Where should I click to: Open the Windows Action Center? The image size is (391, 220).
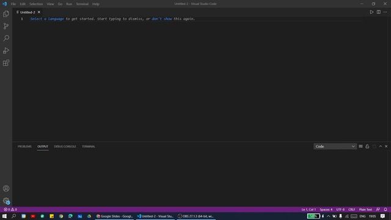[383, 216]
